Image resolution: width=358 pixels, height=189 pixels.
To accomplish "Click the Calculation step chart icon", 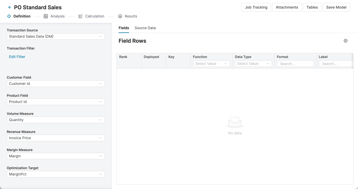I will [x=81, y=16].
